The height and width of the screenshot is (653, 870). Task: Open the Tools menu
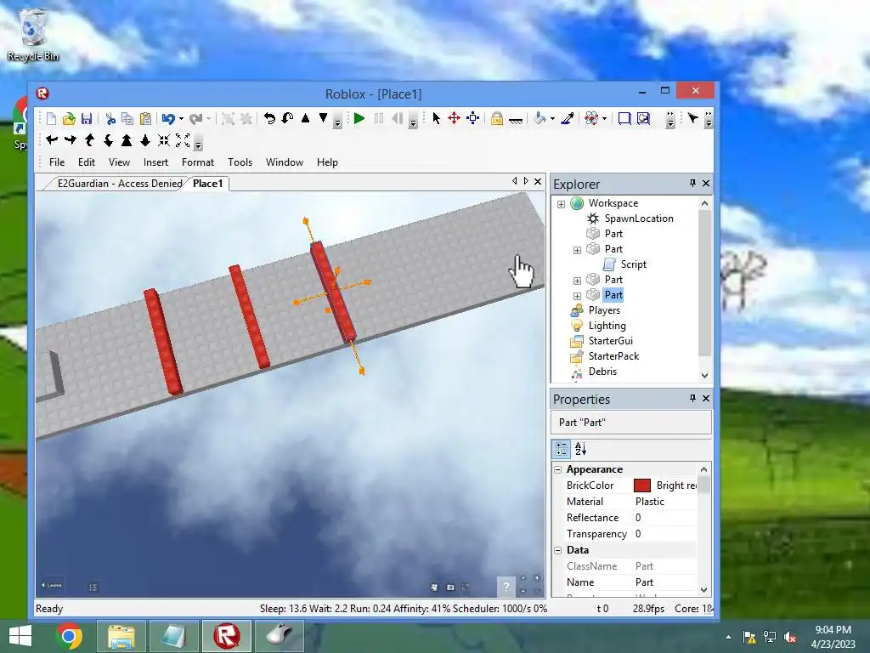(240, 162)
